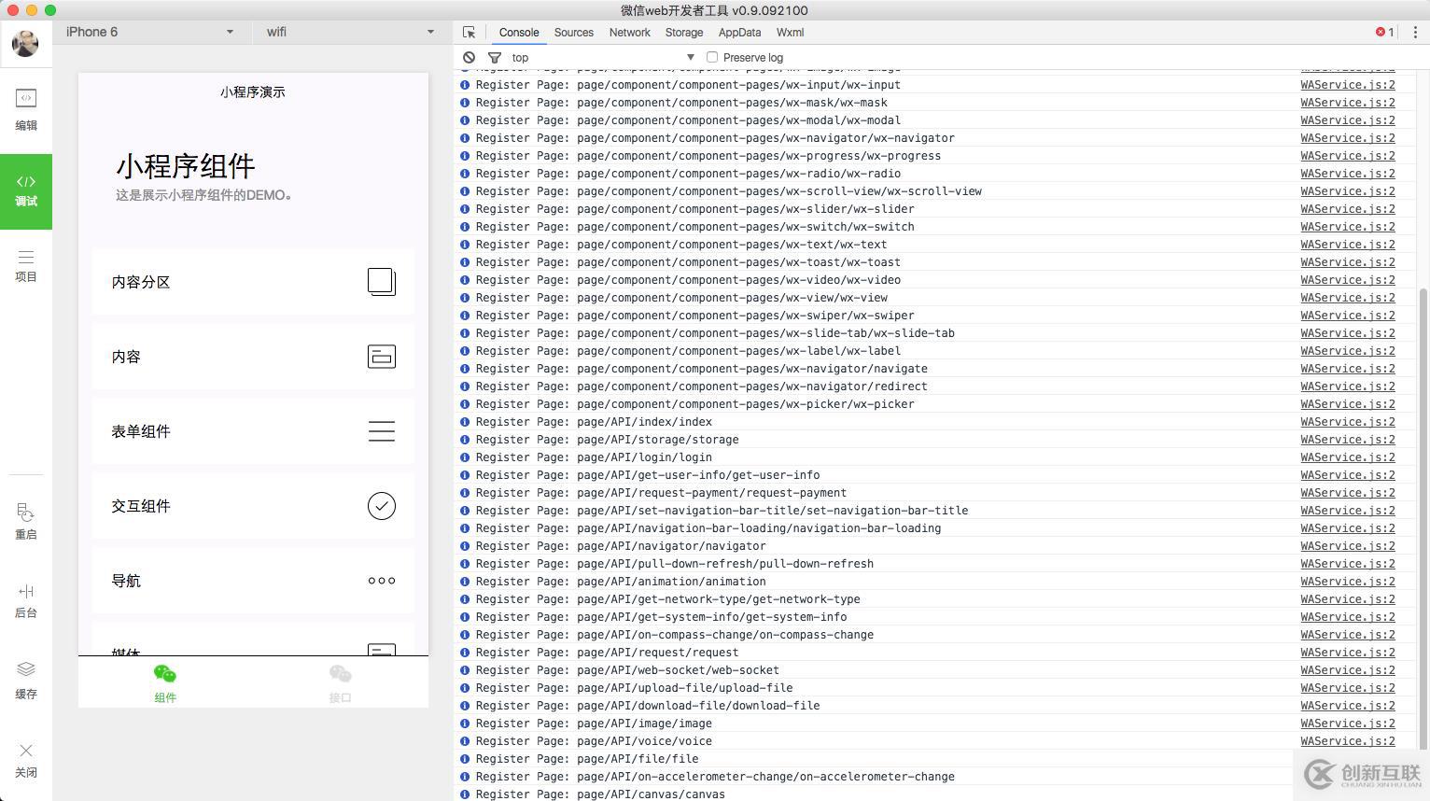Toggle the console filter funnel icon

pyautogui.click(x=495, y=57)
